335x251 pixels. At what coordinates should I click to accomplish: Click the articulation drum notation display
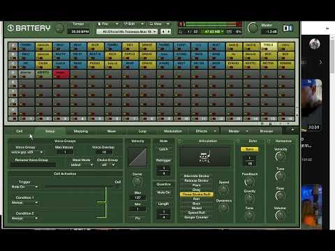coord(204,156)
